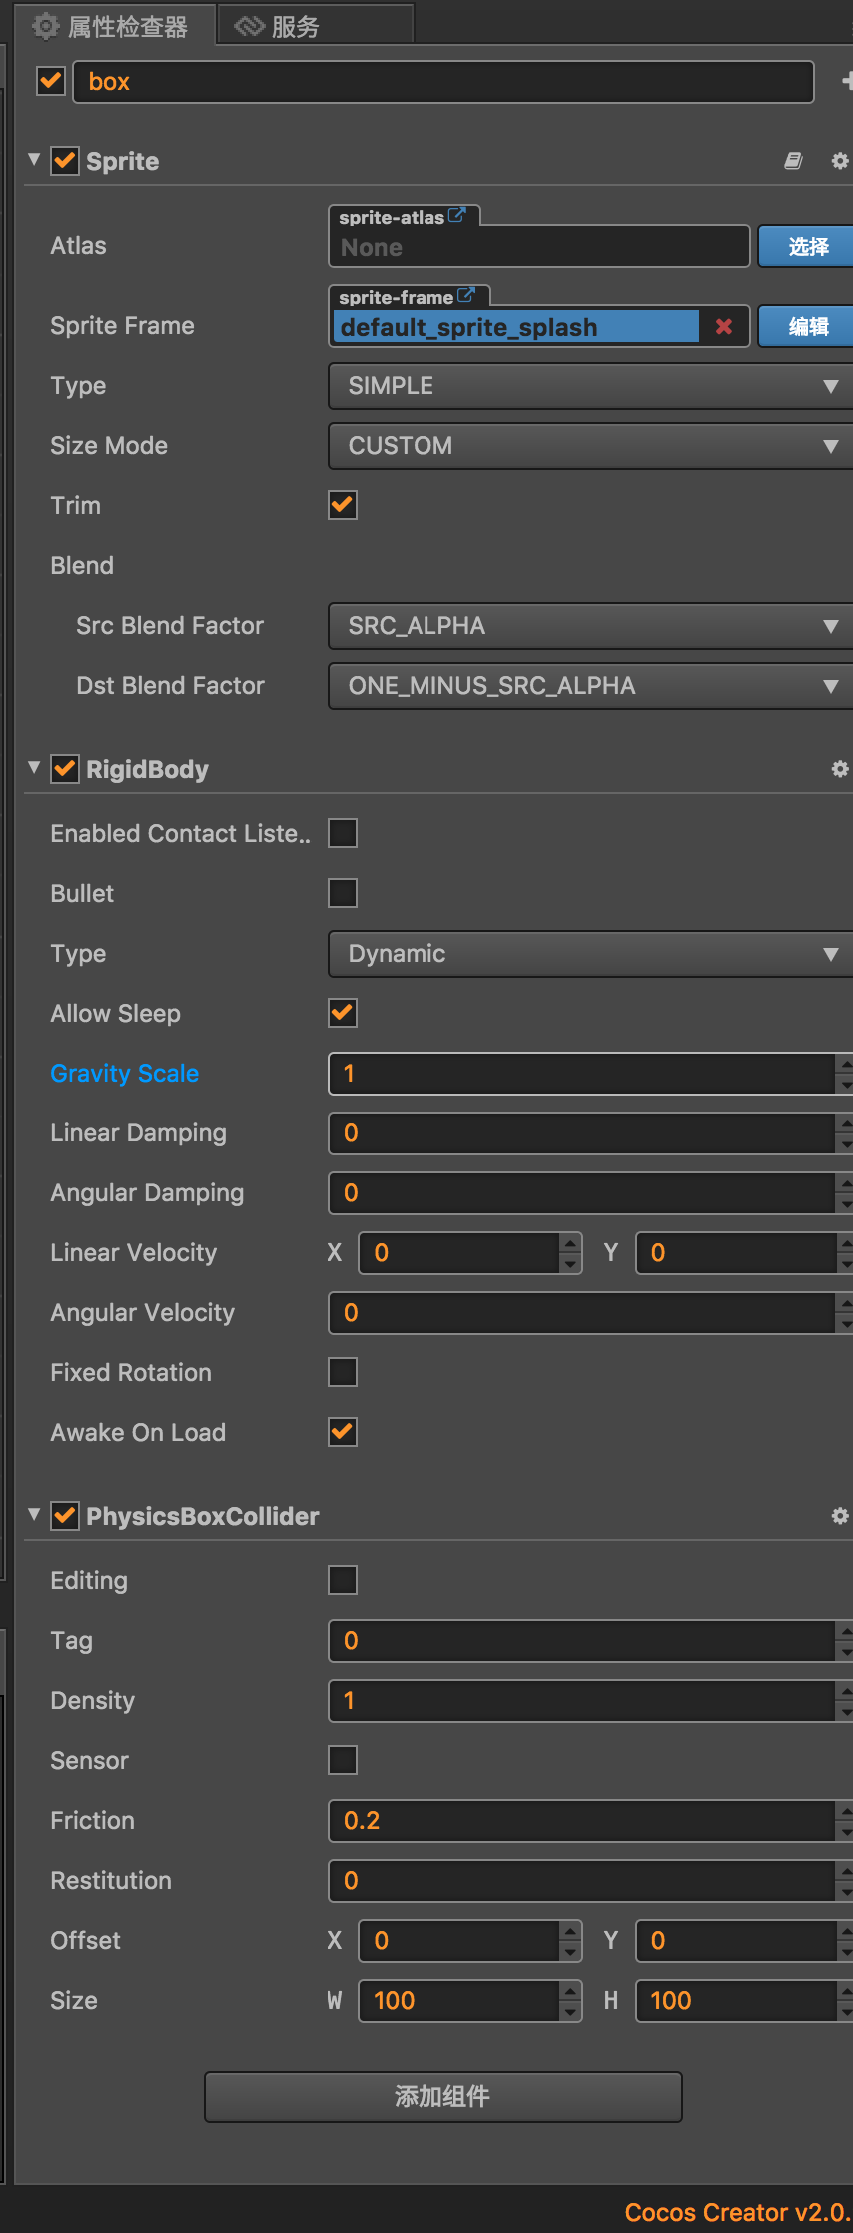Click the sprite-atlas jump-to-asset link icon
Viewport: 853px width, 2233px height.
pos(457,215)
